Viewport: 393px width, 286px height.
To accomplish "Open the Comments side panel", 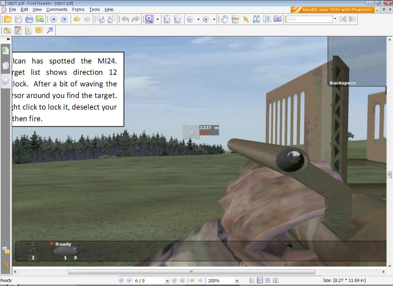I will [x=5, y=250].
